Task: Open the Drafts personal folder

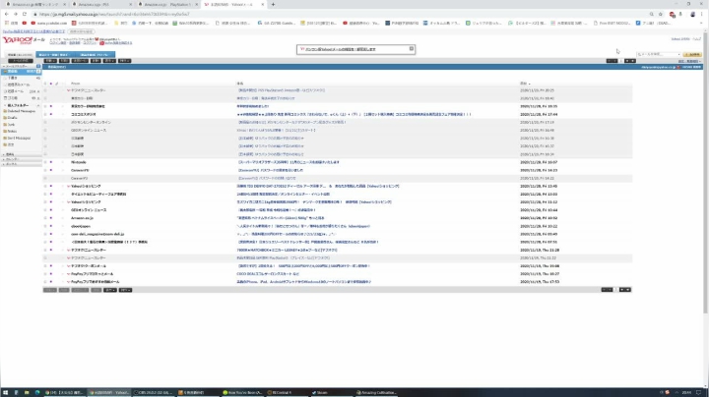Action: click(12, 118)
